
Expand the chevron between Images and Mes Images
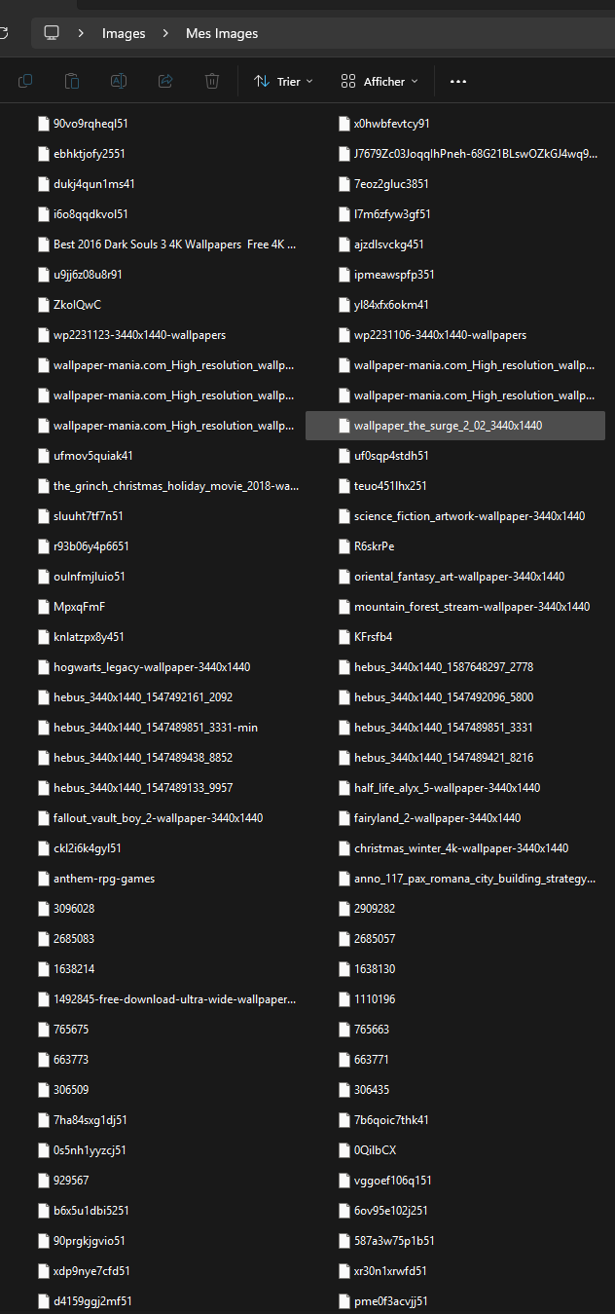point(166,33)
